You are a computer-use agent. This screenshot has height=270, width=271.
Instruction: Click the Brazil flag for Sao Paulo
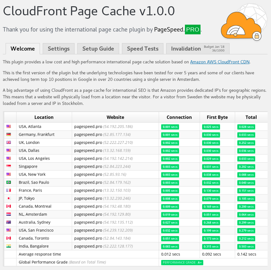tap(8, 182)
